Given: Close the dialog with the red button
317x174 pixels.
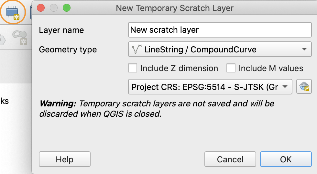Looking at the screenshot, I should [41, 8].
